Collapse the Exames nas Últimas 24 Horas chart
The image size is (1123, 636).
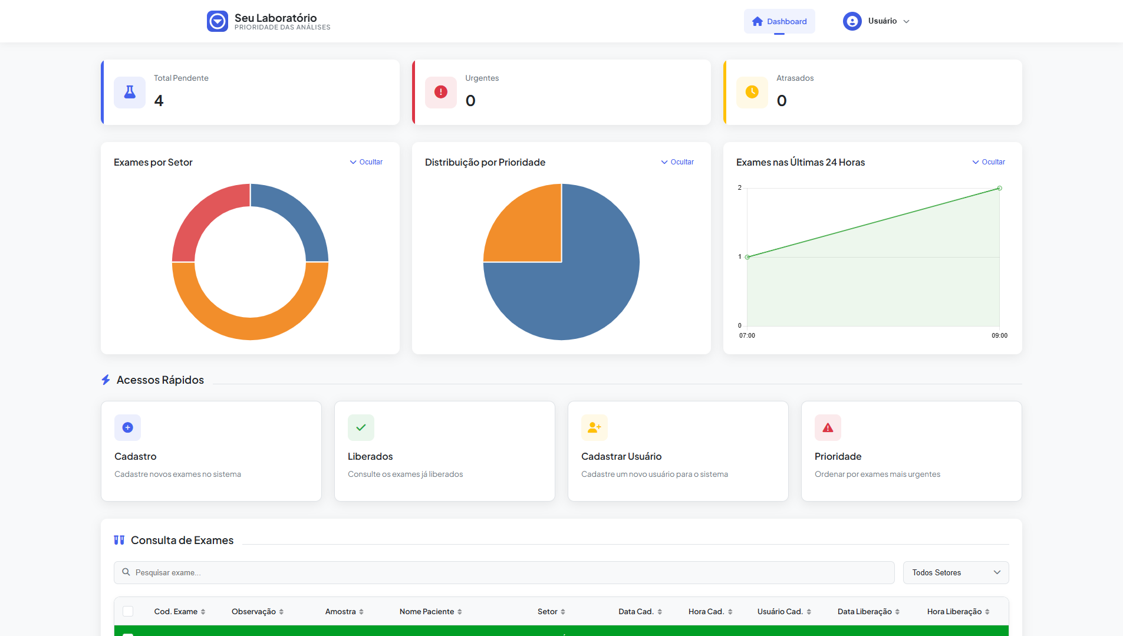pos(989,162)
